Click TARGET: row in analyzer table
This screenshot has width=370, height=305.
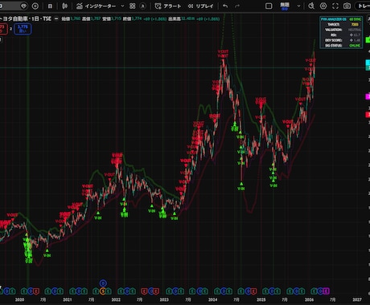[x=341, y=24]
